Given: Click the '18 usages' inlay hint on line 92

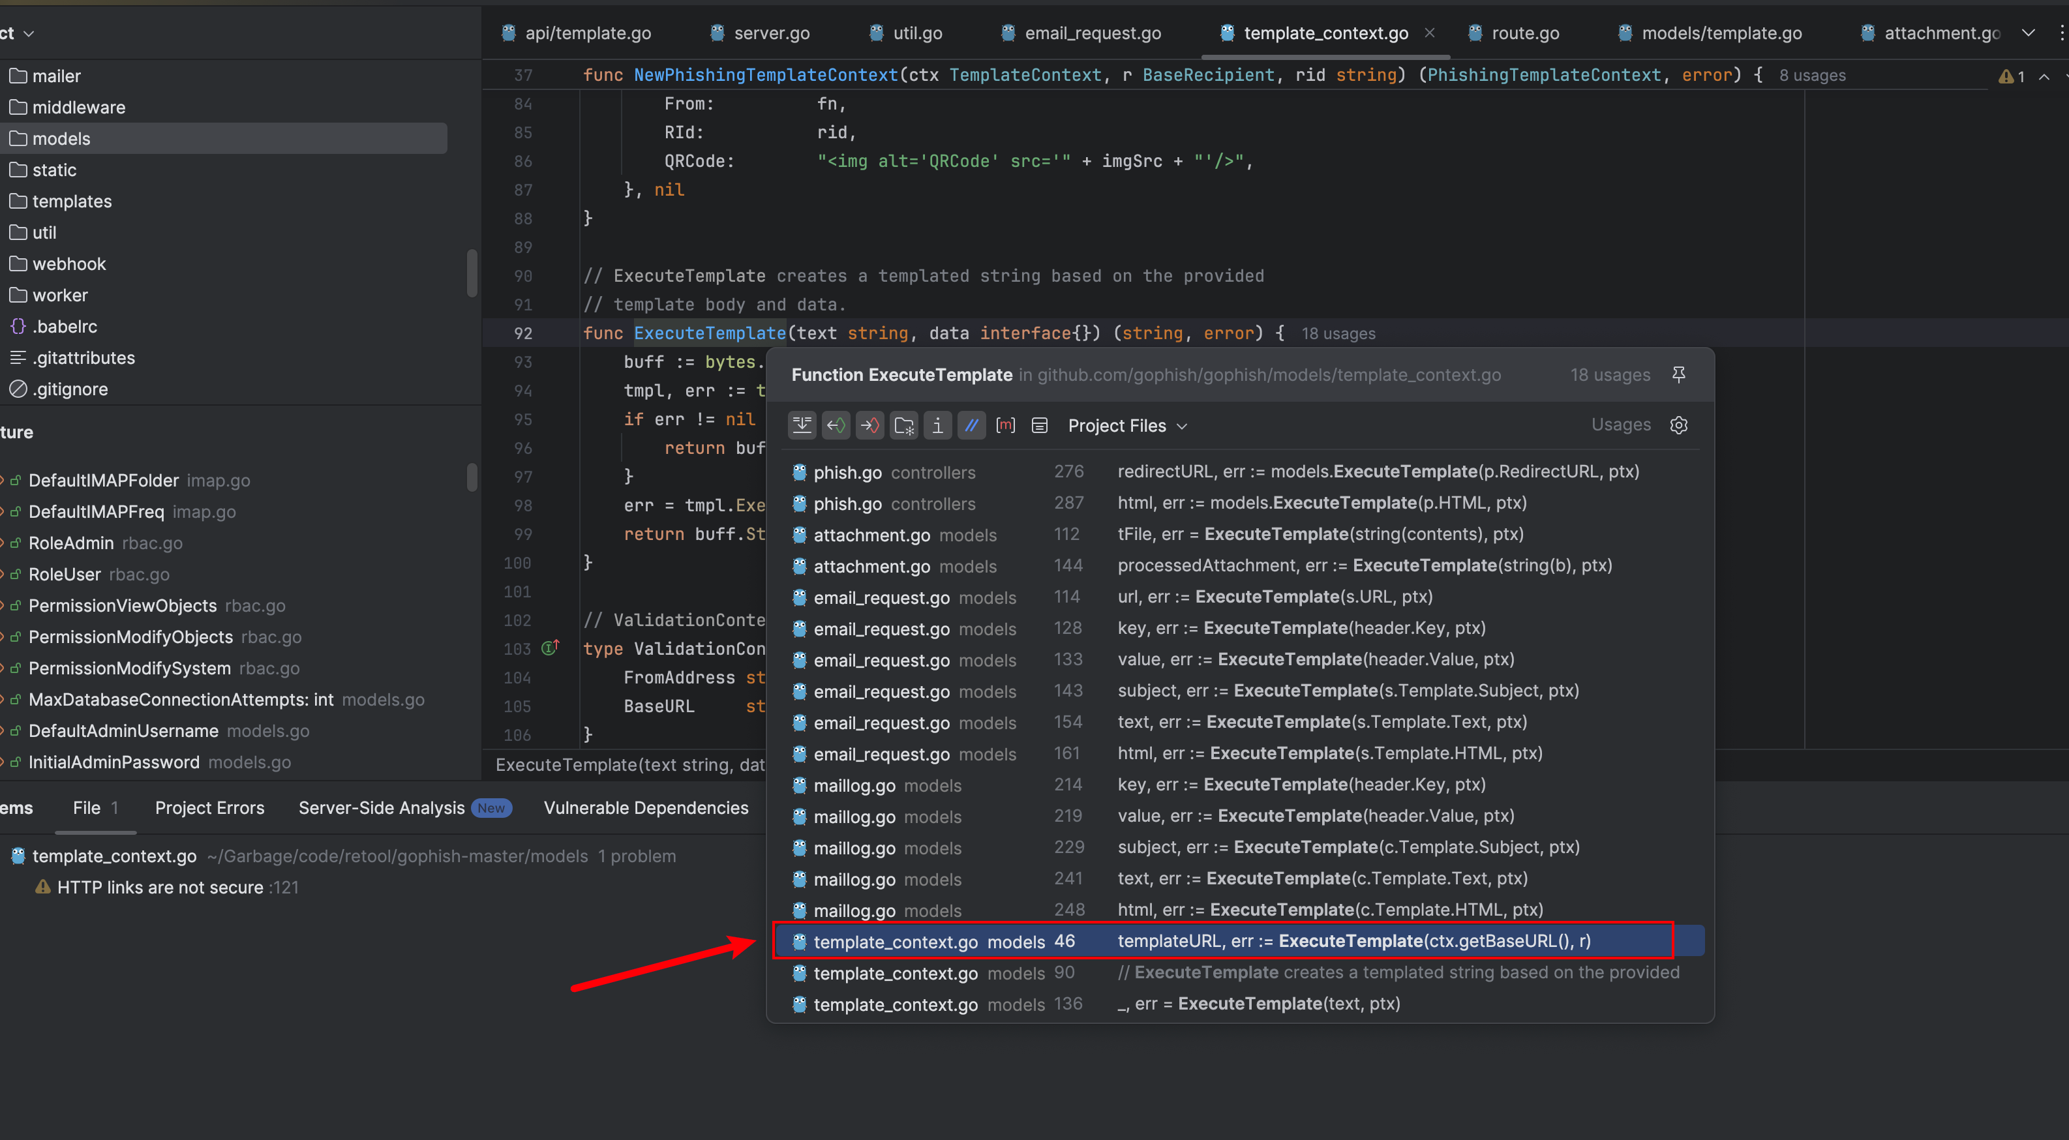Looking at the screenshot, I should 1338,334.
